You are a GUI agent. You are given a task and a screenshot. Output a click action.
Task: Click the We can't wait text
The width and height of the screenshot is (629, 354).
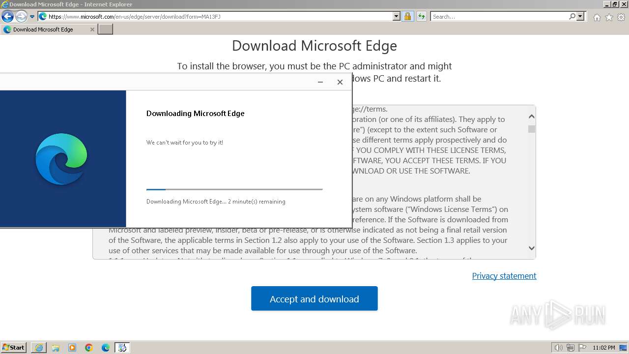[x=185, y=143]
